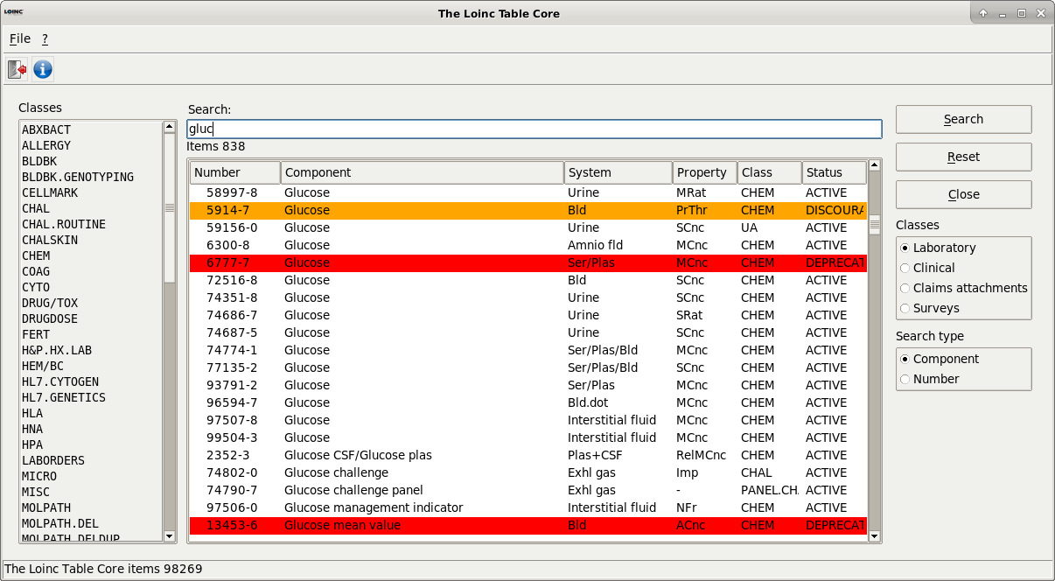Click the Bld.dot system cell
1055x581 pixels.
coord(618,402)
